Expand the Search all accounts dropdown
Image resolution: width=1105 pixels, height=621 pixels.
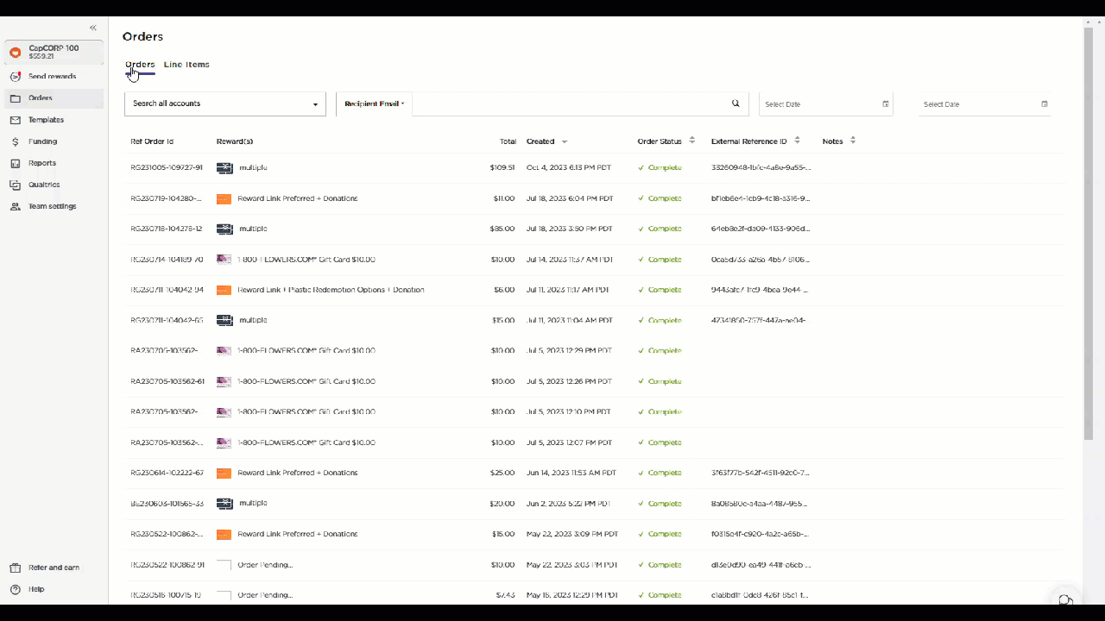(x=224, y=103)
